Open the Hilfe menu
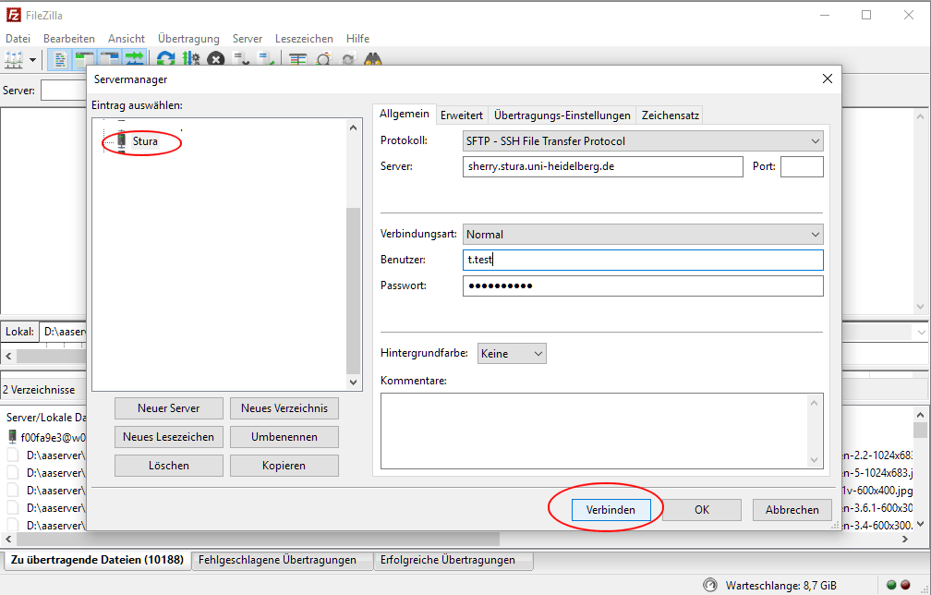The width and height of the screenshot is (931, 595). coord(358,39)
